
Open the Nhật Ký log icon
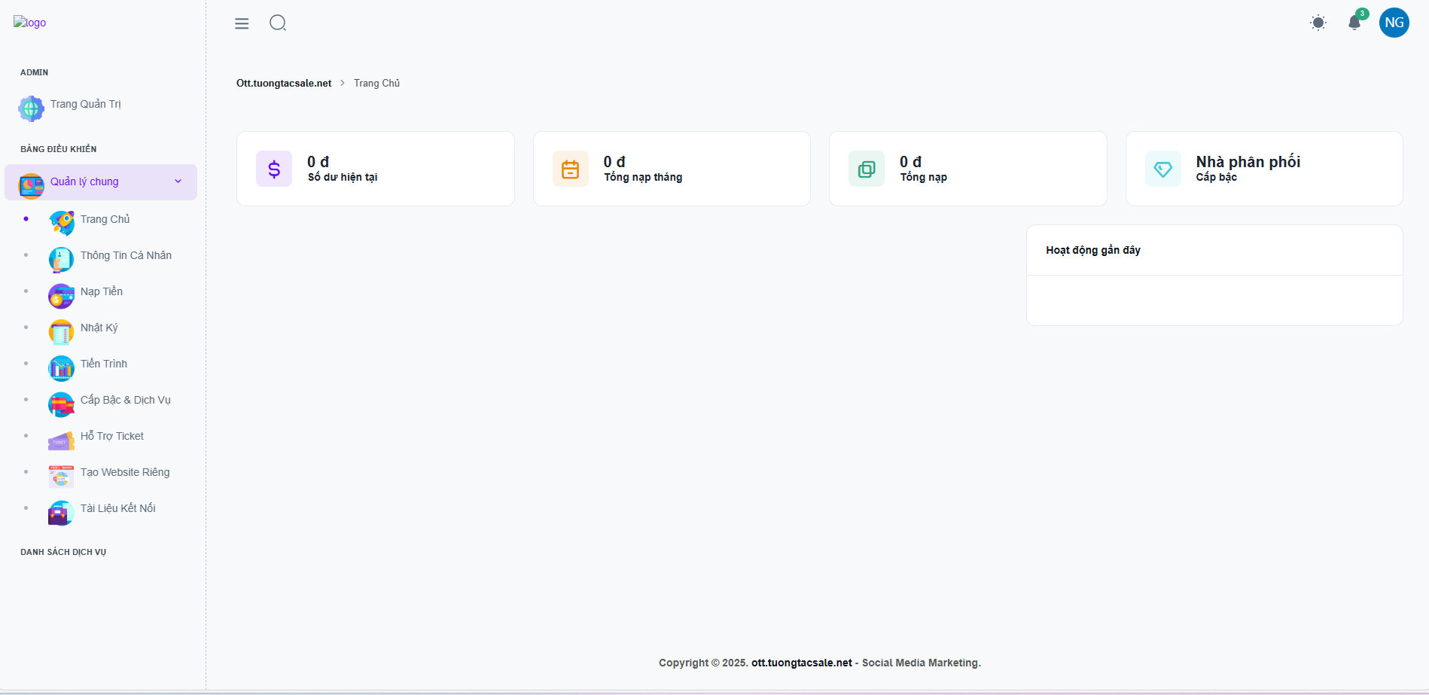(x=61, y=332)
